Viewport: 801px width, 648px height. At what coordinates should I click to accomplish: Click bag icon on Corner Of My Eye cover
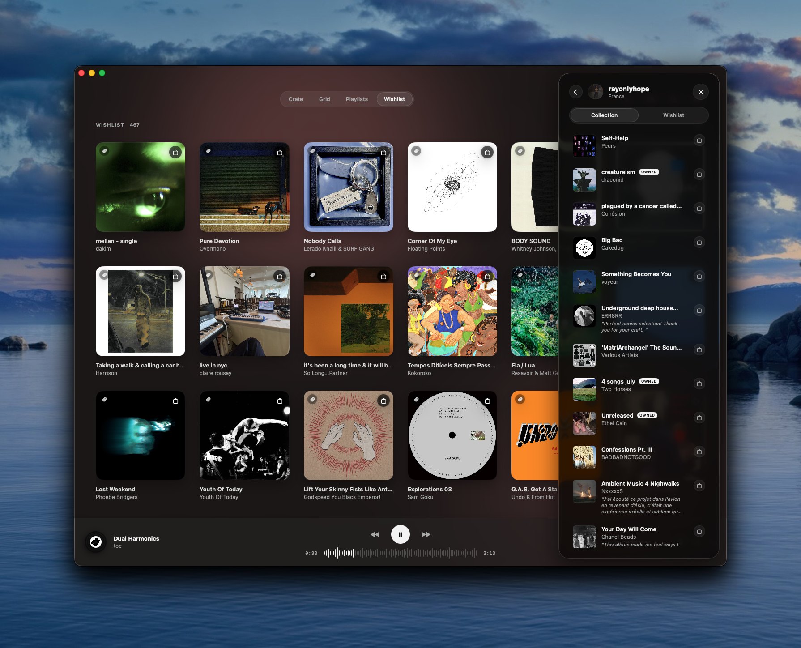pos(487,153)
